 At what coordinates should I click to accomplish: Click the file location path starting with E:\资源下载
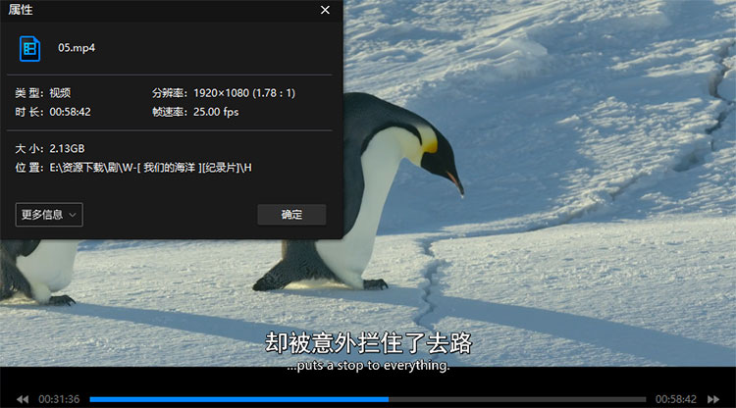click(150, 168)
